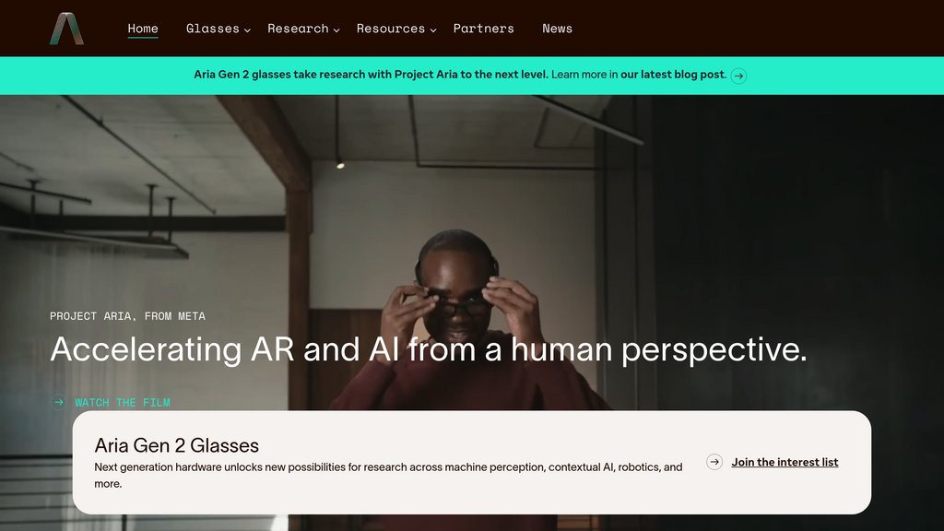Click the Resources navigation item

pyautogui.click(x=390, y=29)
